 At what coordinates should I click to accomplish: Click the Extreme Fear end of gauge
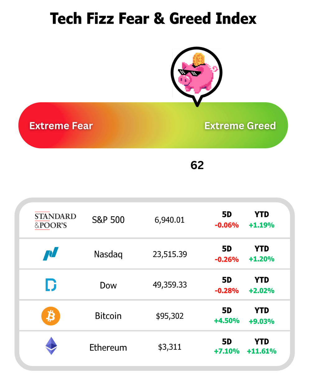click(61, 126)
